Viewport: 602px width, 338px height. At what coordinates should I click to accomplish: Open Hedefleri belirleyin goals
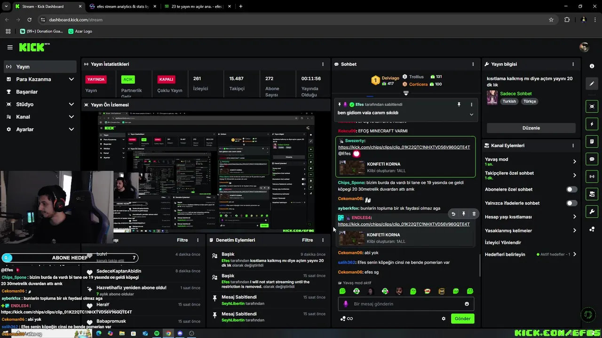coord(530,254)
